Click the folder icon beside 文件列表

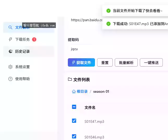point(70,79)
